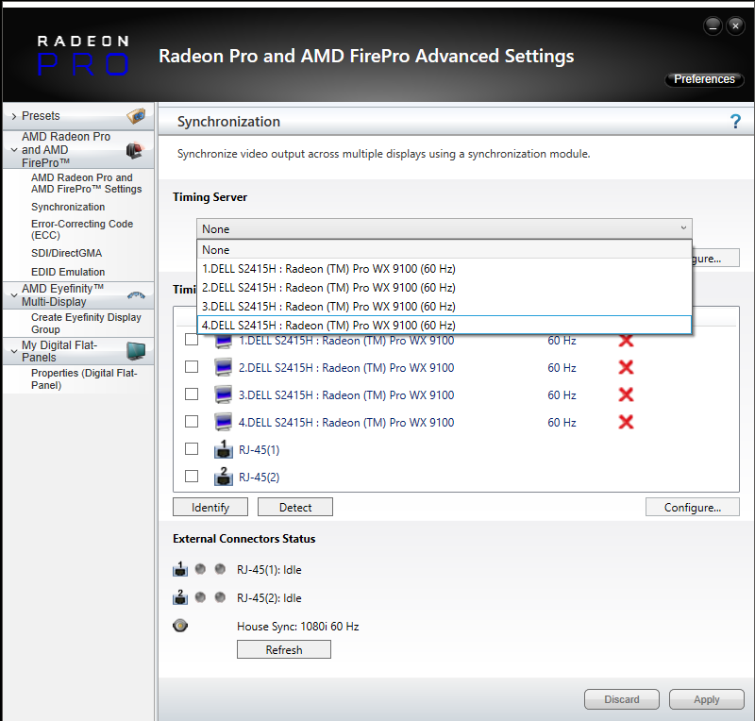755x721 pixels.
Task: Click the RJ-45(1) label in client list
Action: (x=259, y=450)
